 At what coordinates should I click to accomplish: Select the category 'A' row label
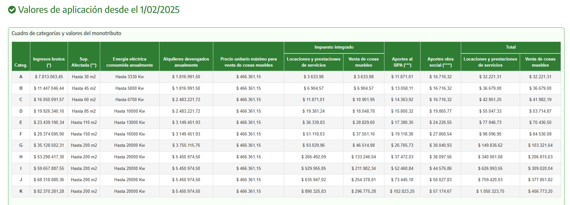tap(21, 77)
